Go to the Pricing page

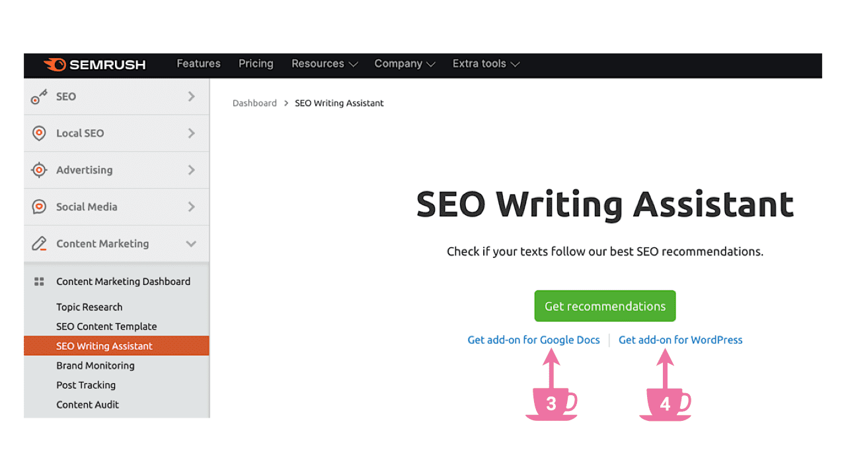tap(256, 63)
